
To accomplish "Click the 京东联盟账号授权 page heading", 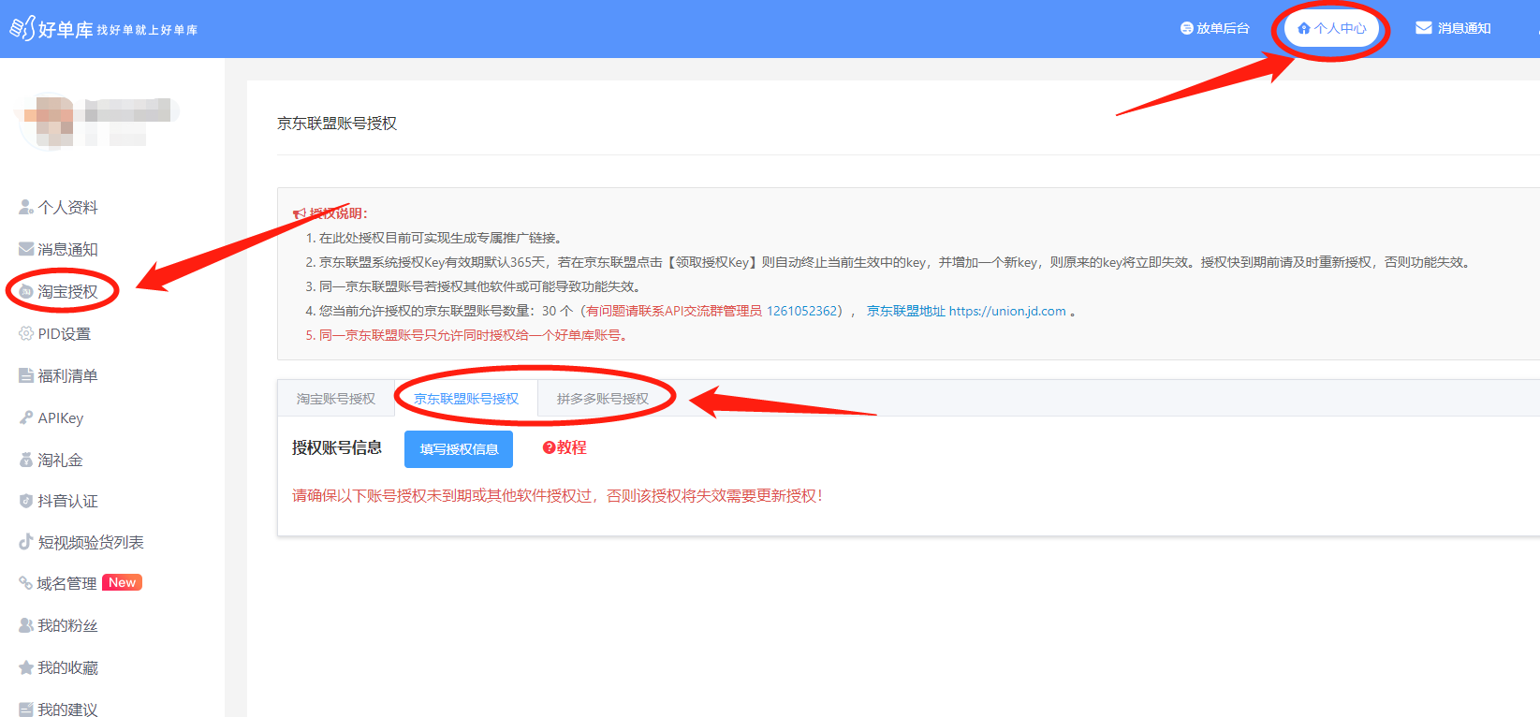I will 337,124.
